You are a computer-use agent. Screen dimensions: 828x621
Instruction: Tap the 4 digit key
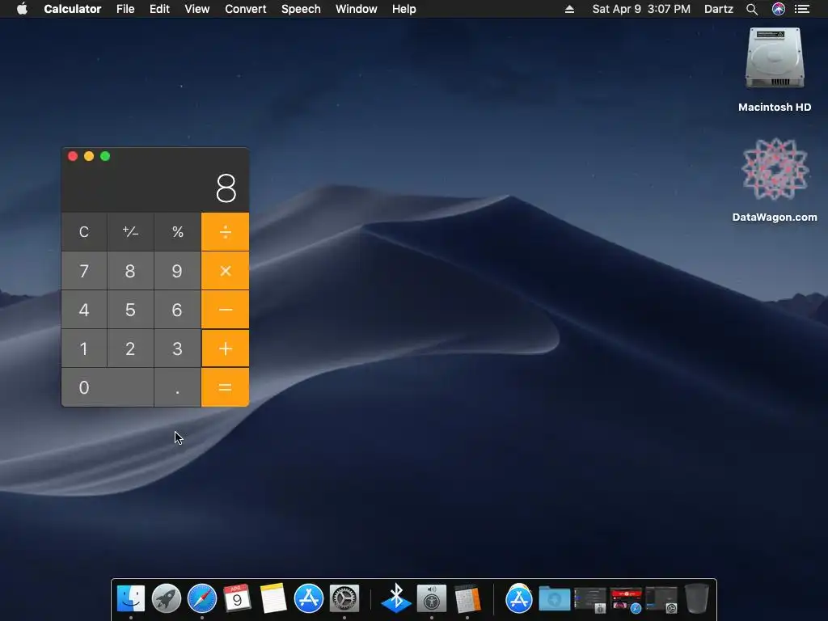[x=84, y=310]
